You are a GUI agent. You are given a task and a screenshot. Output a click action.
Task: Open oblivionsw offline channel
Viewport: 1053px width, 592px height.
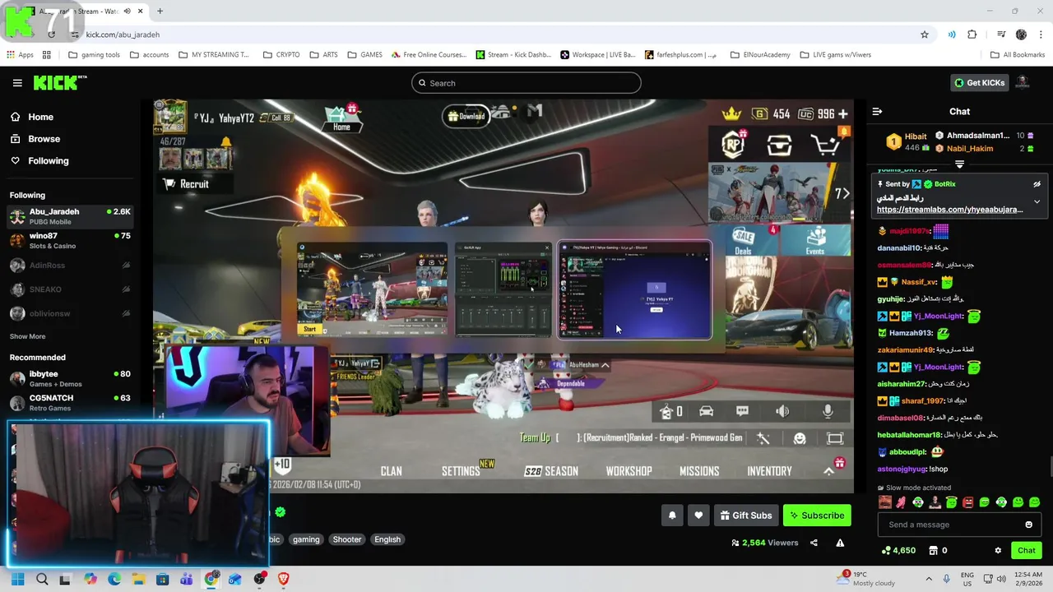70,313
